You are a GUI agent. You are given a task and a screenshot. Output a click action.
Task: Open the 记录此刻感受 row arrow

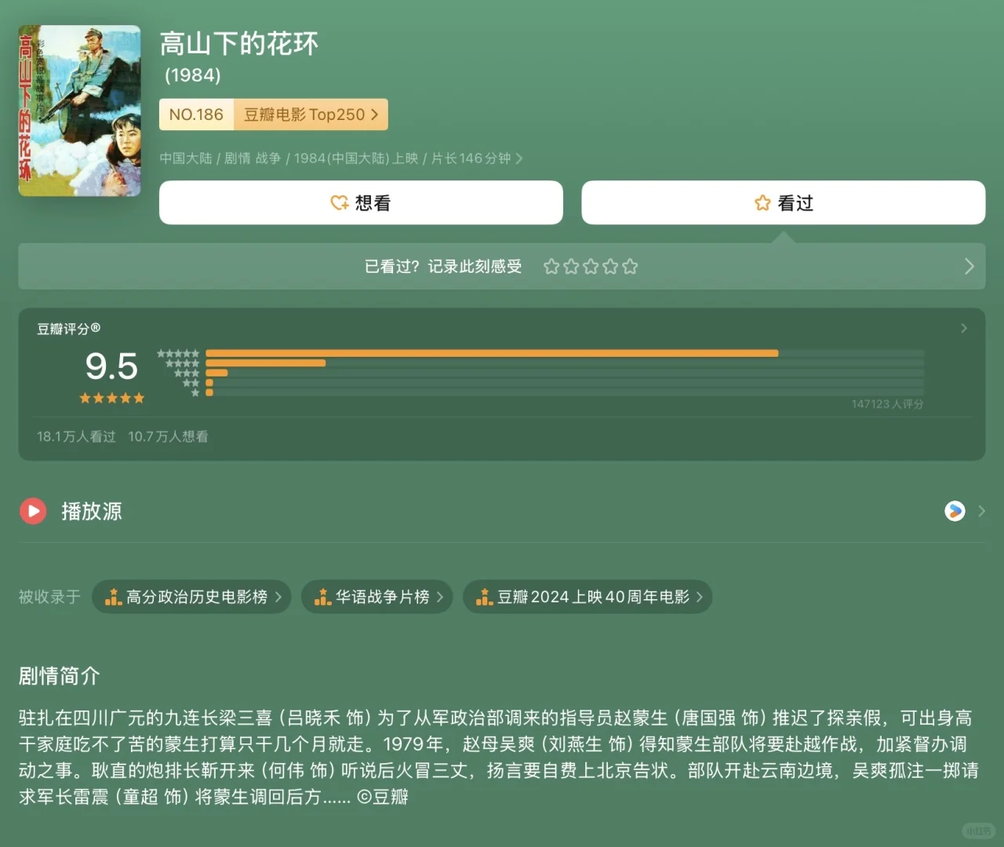point(969,267)
